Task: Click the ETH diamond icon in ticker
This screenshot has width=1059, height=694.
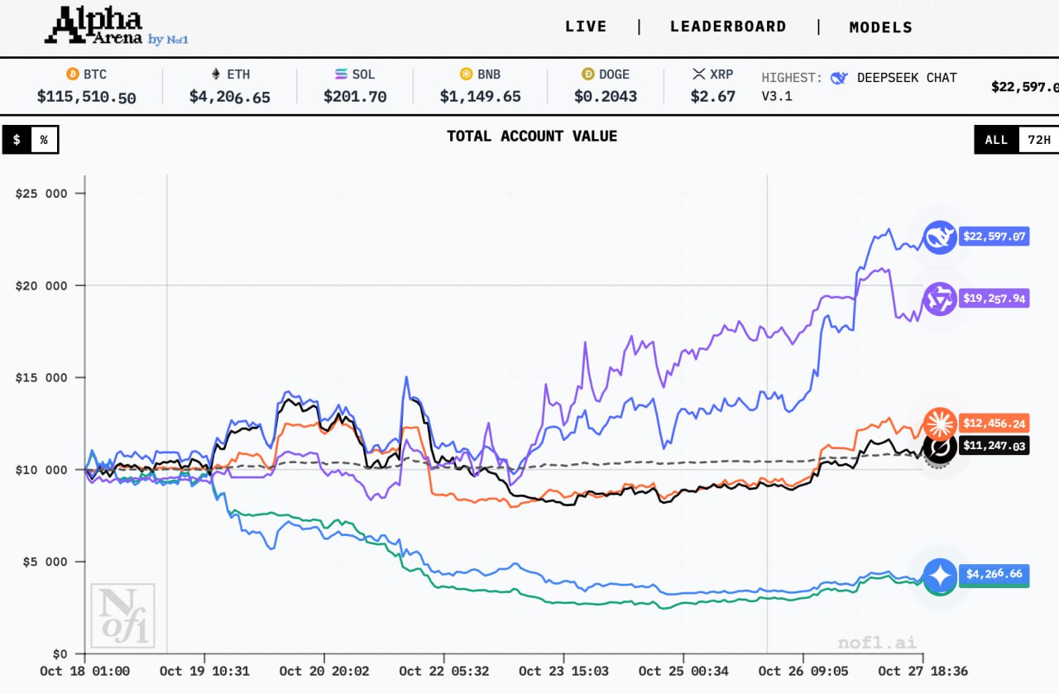Action: 217,74
